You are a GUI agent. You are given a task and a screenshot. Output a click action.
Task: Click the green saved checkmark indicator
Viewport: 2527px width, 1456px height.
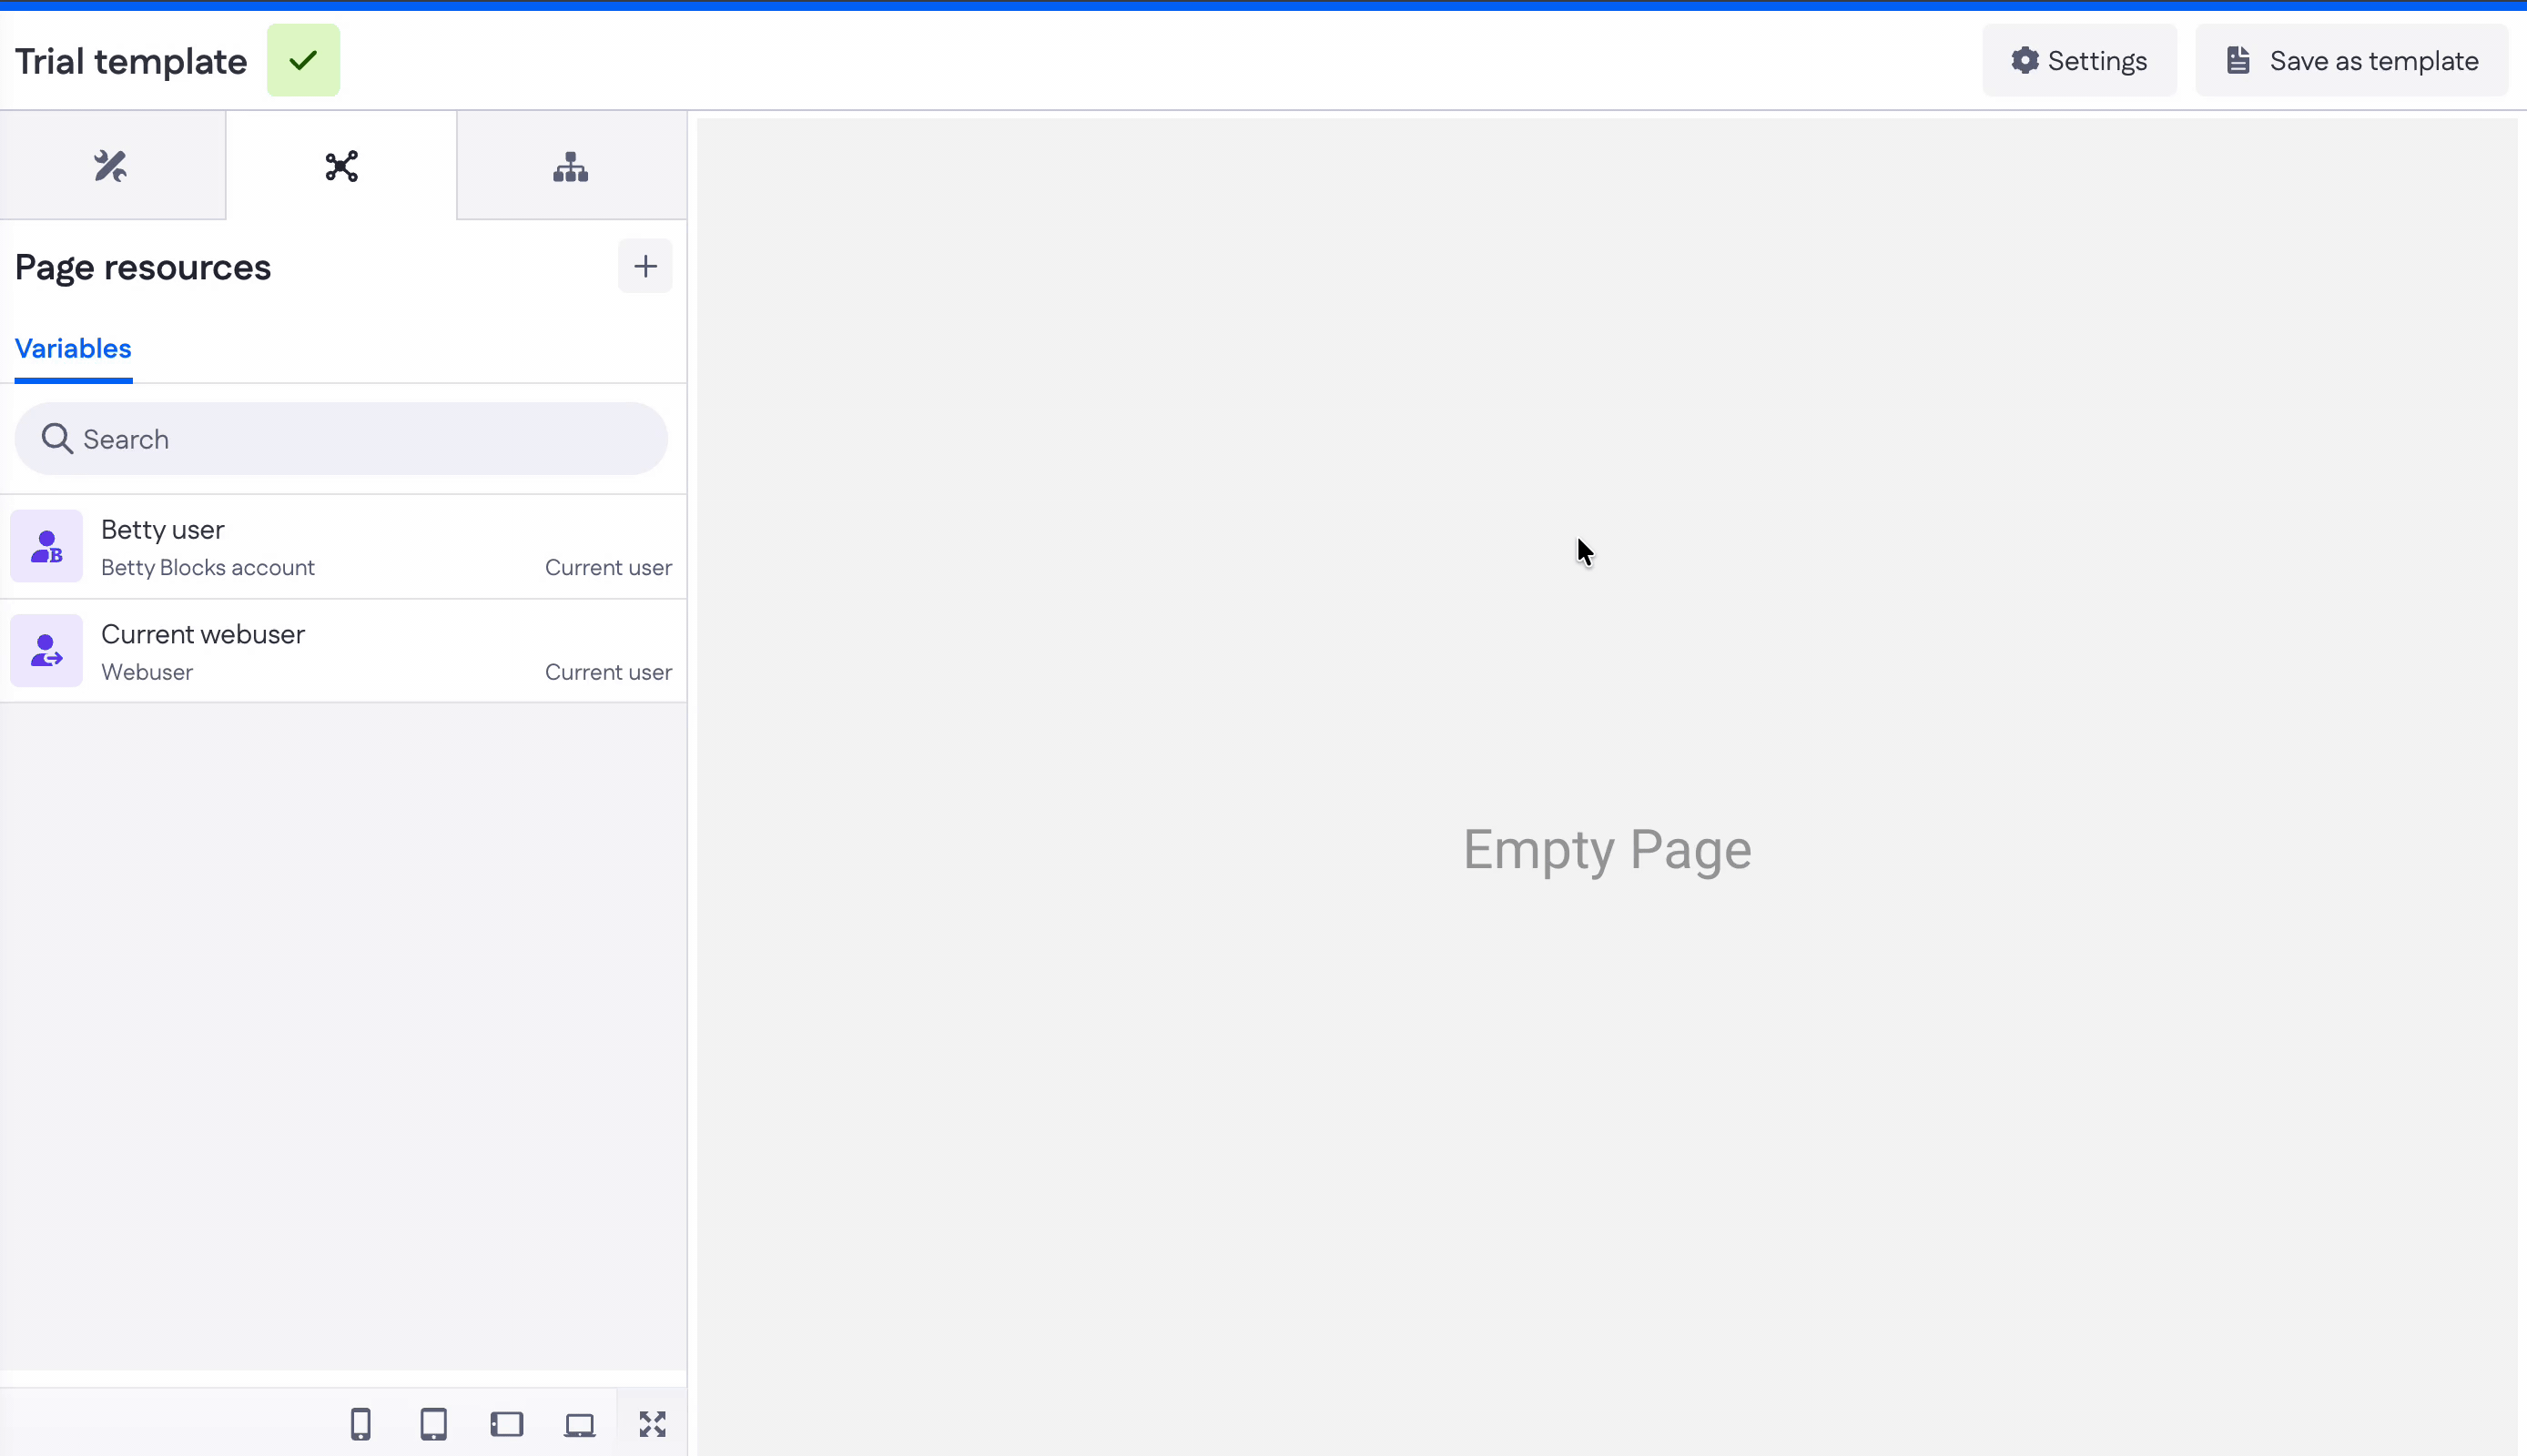coord(303,60)
